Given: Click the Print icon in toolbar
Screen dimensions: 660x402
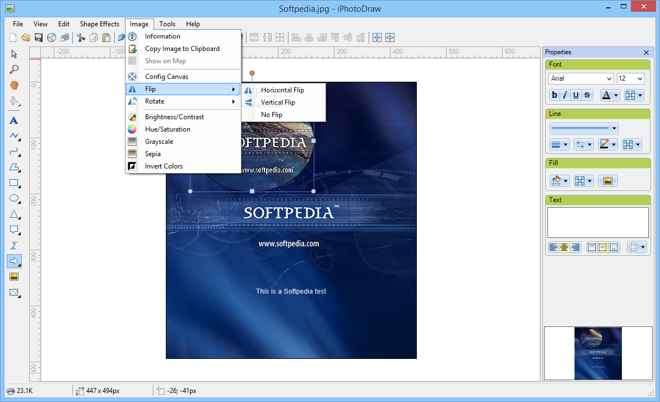Looking at the screenshot, I should click(64, 38).
